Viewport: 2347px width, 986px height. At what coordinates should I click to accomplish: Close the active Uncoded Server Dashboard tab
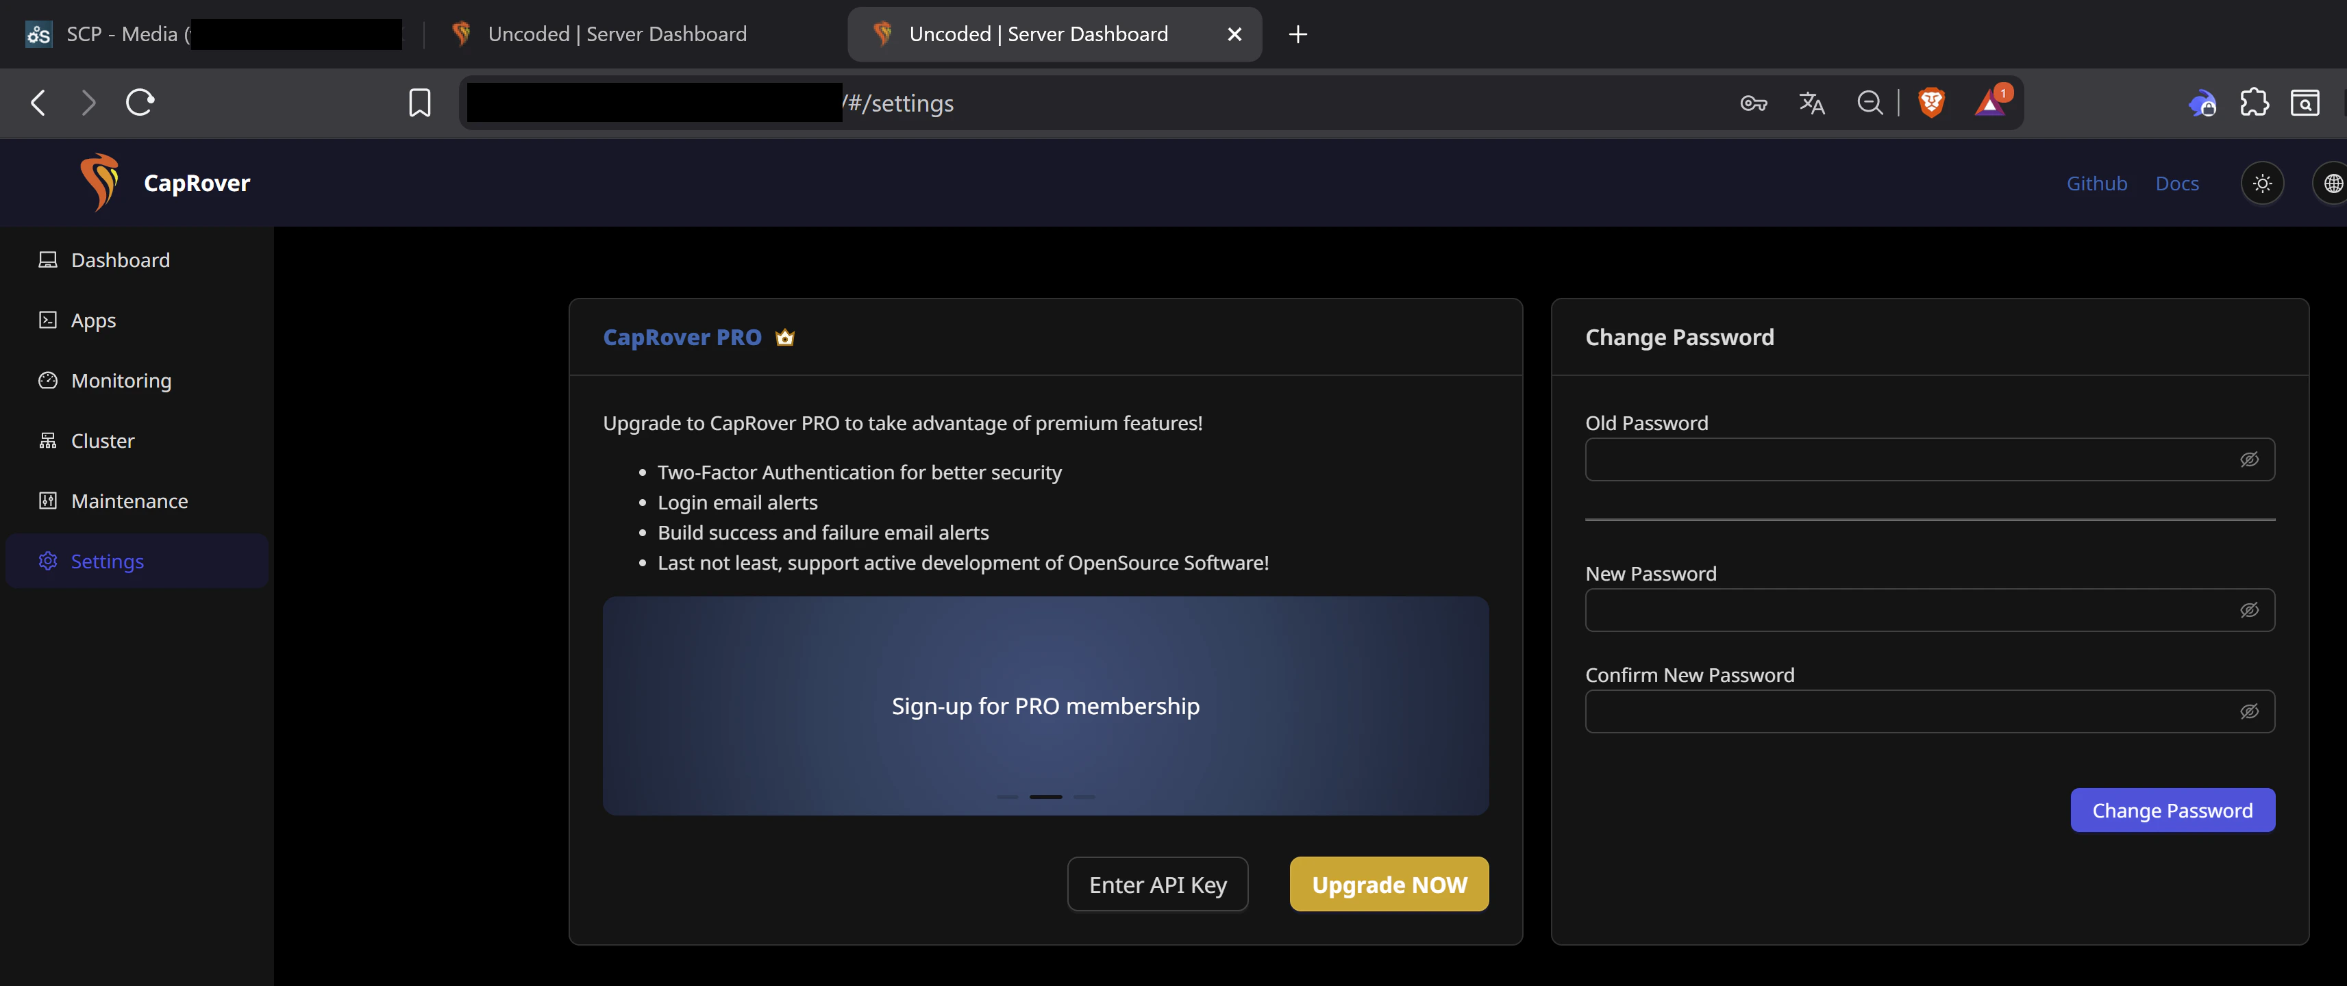click(1234, 35)
